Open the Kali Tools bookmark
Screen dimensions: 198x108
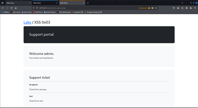(x=27, y=12)
